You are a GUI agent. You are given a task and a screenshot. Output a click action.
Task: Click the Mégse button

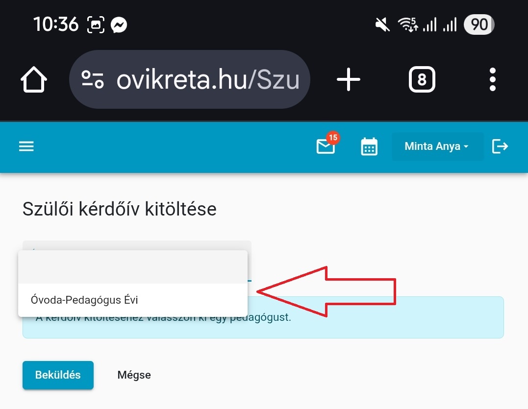pyautogui.click(x=134, y=375)
